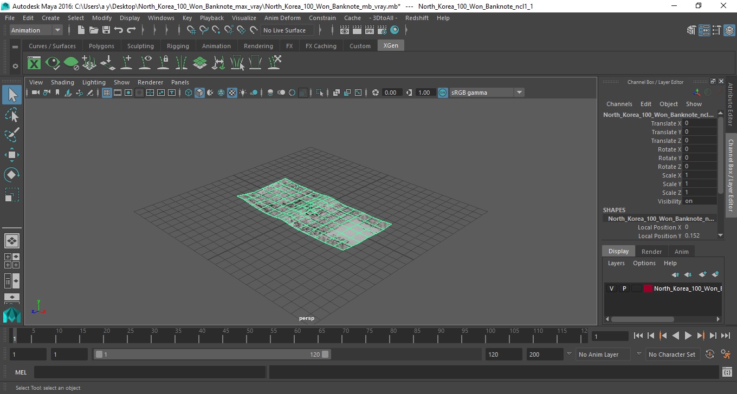737x394 pixels.
Task: Open the Redshift menu
Action: point(417,18)
